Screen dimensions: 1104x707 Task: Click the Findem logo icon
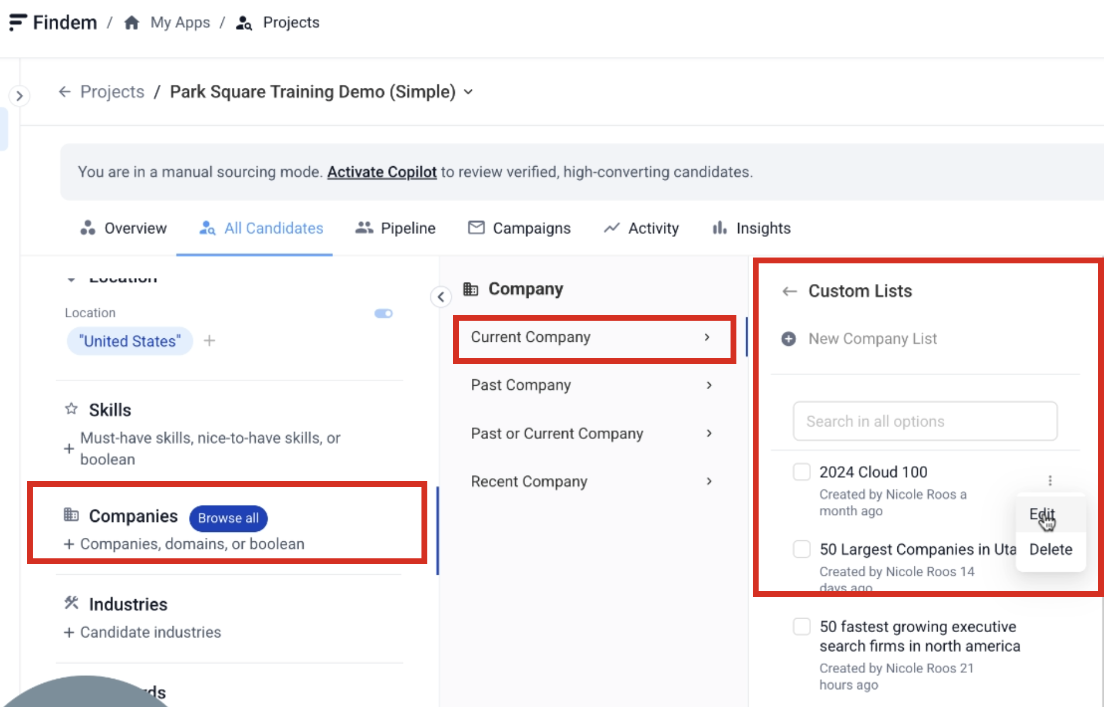tap(18, 22)
